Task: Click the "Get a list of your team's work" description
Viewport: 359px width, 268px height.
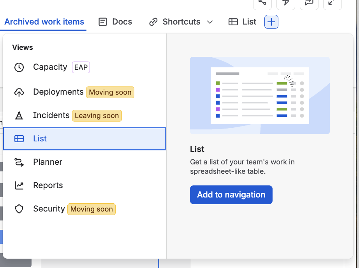Action: 242,167
